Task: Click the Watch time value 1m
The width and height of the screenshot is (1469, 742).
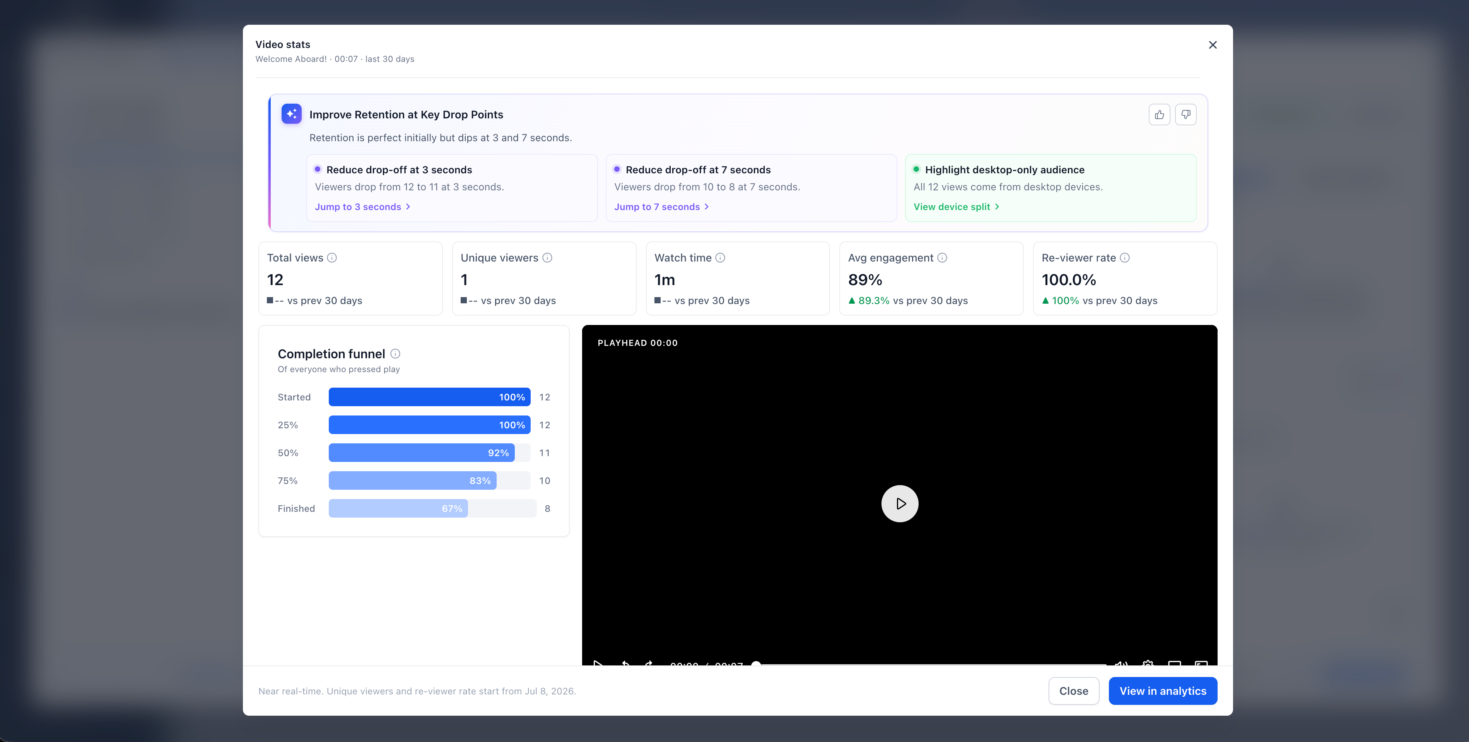Action: pyautogui.click(x=664, y=280)
